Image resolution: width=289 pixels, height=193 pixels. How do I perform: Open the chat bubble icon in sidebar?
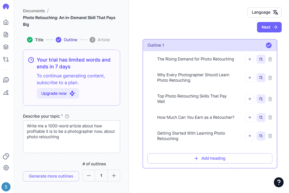(6, 80)
